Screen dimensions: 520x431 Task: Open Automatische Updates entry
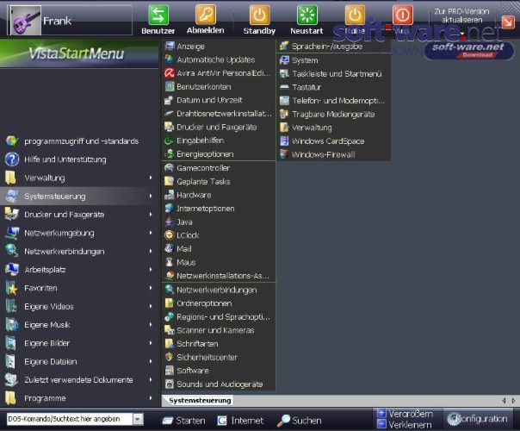(219, 59)
